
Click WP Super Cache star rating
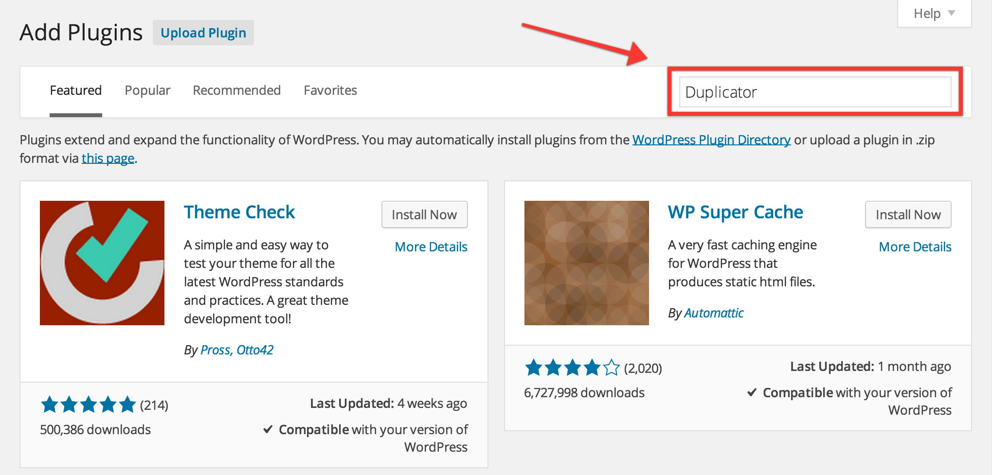pyautogui.click(x=573, y=368)
